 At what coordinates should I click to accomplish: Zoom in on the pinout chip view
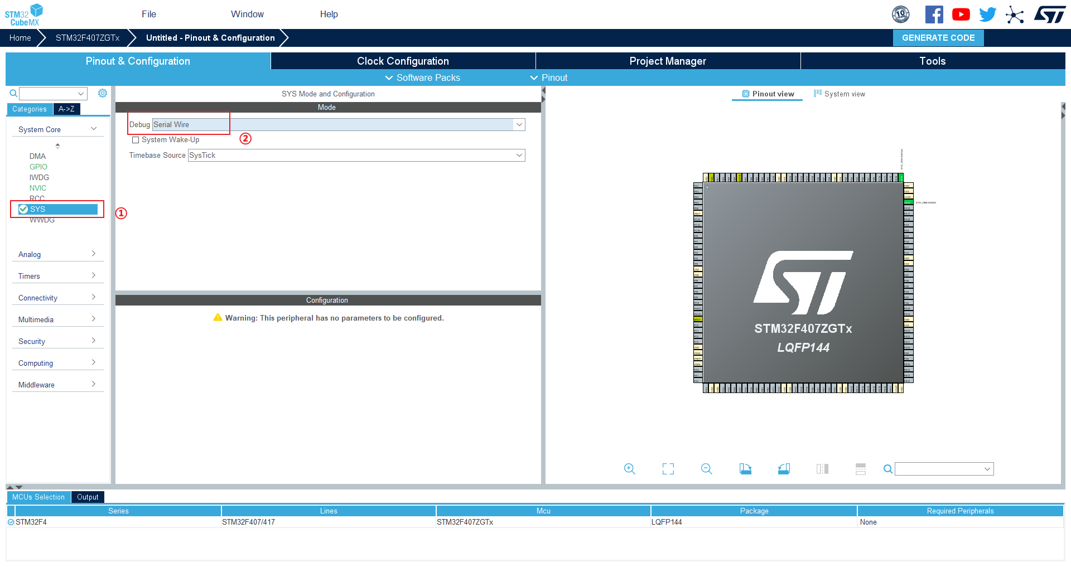tap(630, 469)
